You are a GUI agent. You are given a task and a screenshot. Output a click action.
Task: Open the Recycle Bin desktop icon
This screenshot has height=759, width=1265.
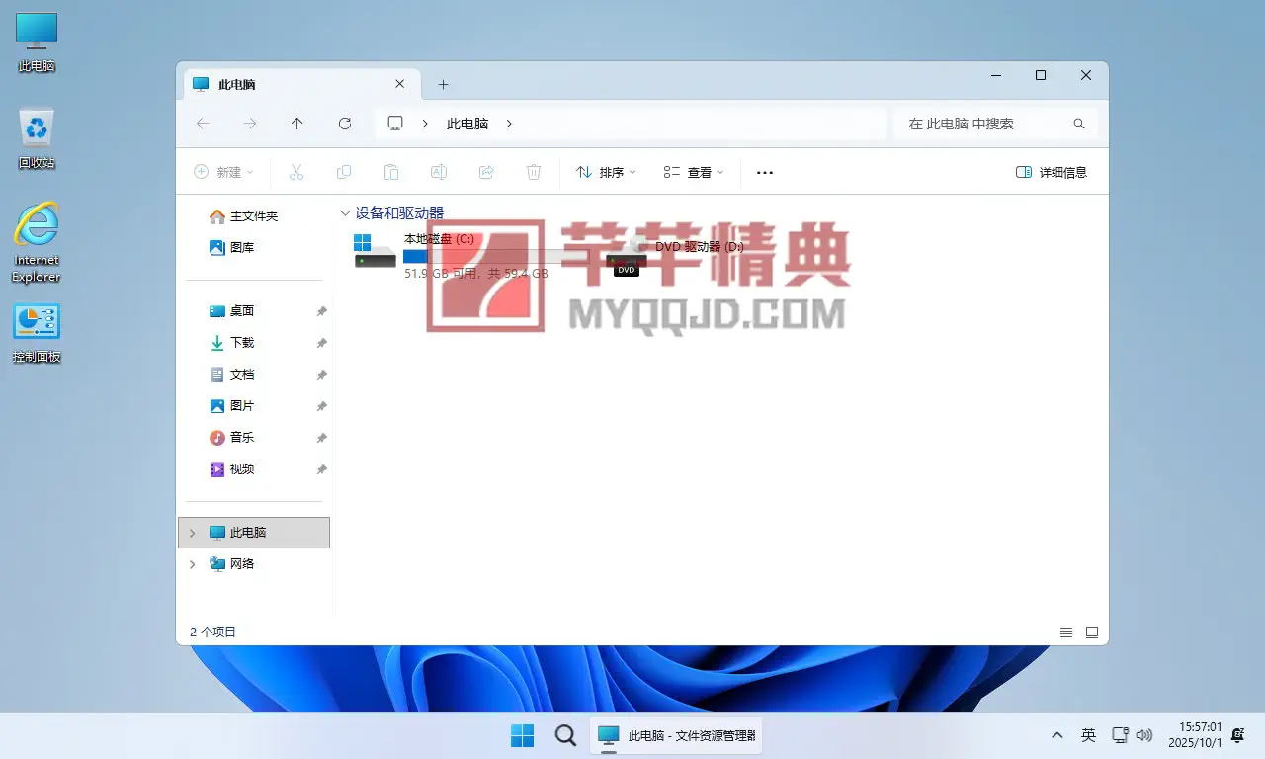37,138
